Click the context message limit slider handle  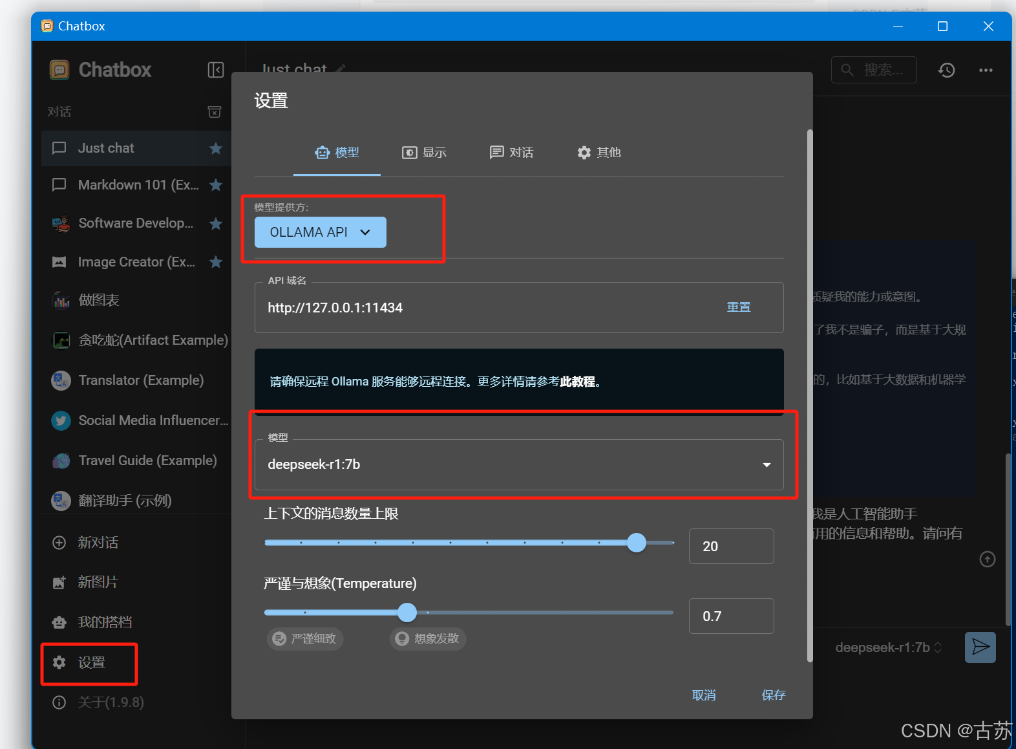[x=637, y=543]
